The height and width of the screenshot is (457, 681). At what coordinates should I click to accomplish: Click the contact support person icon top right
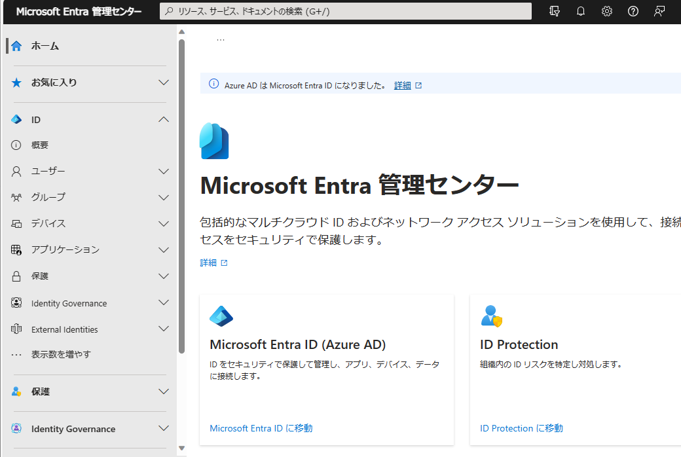pos(659,11)
